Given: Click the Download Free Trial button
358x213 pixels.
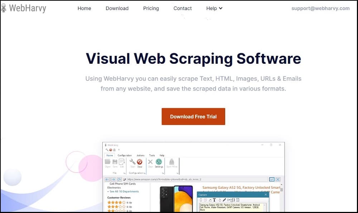Looking at the screenshot, I should click(x=193, y=116).
